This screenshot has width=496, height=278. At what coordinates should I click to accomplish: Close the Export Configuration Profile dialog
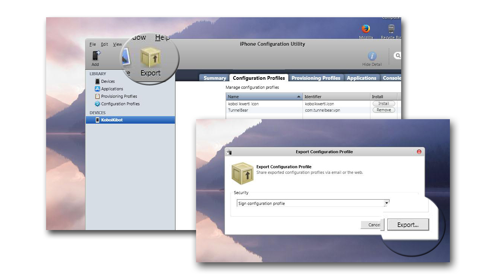(x=419, y=152)
